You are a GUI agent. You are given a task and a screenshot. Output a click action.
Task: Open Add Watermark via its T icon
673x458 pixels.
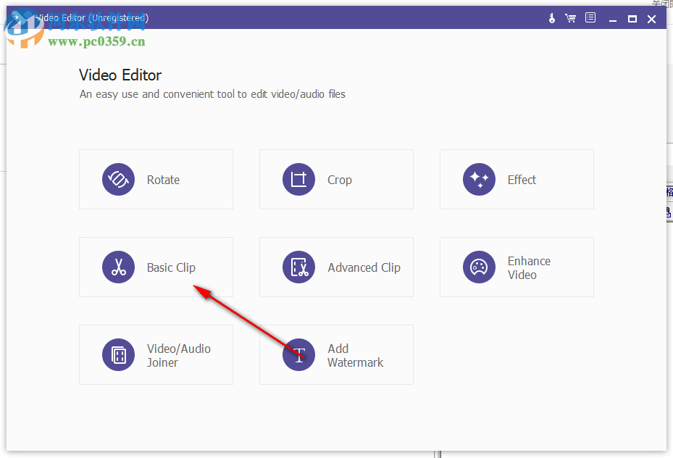click(x=298, y=354)
